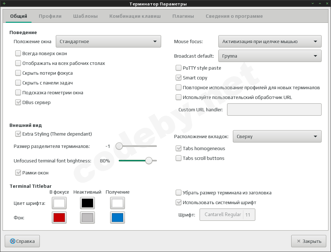Open blue Получение background swatch
Viewport: 331px width, 252px height.
[x=118, y=218]
